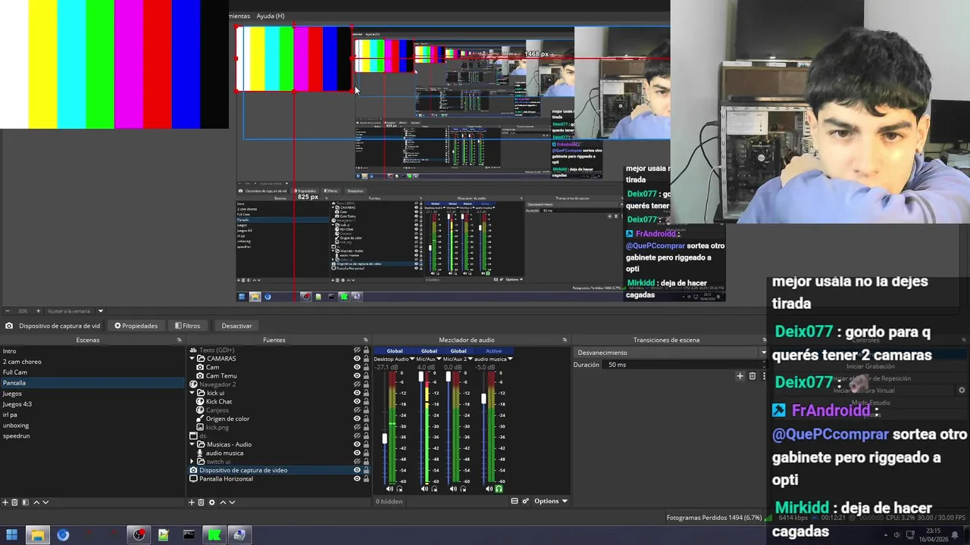The height and width of the screenshot is (545, 970).
Task: Collapse the kick ui group
Action: point(192,393)
